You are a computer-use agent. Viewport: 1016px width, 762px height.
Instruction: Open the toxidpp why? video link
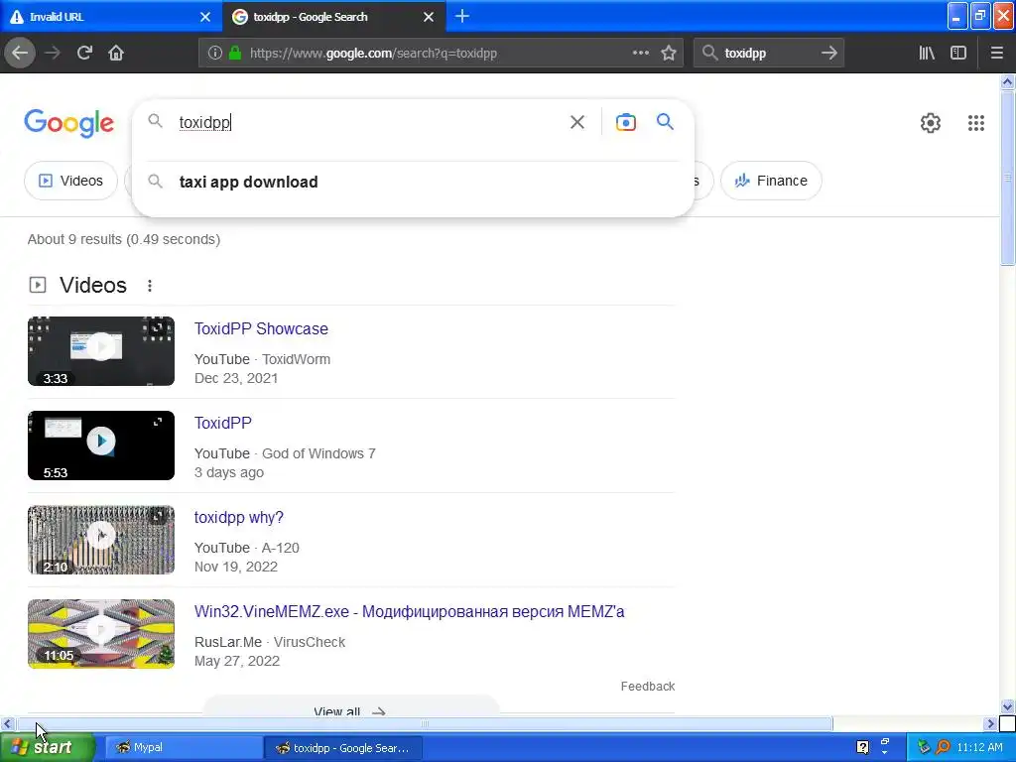[239, 517]
